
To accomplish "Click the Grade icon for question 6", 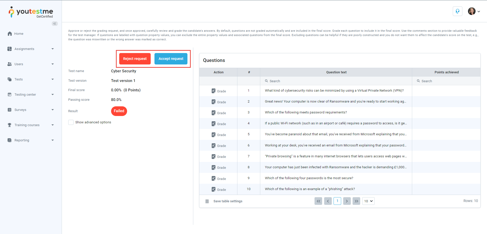I will [x=214, y=145].
